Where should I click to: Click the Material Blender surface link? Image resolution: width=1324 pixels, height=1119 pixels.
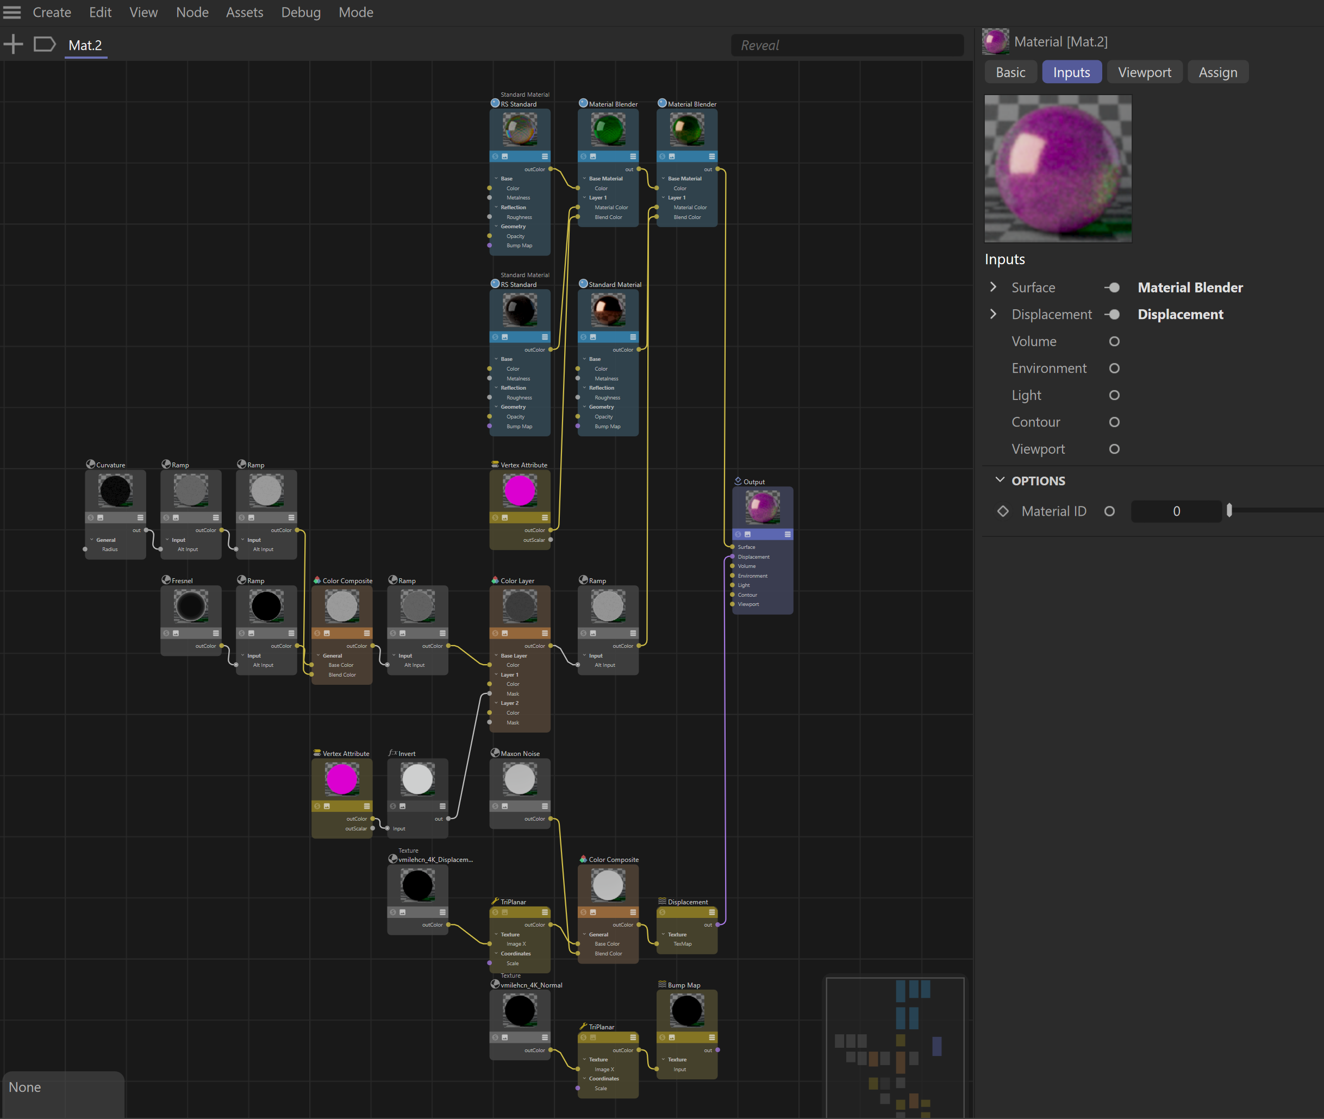pyautogui.click(x=1190, y=287)
